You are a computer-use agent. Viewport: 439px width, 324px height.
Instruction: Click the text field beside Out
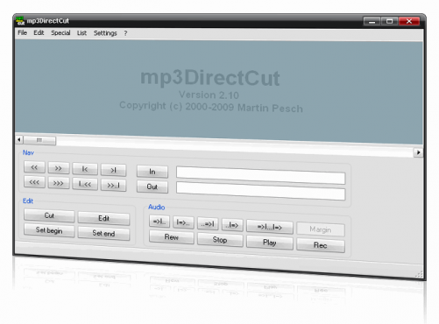[260, 191]
